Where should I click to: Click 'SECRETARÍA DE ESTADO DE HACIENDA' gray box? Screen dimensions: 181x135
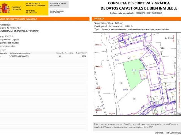59,4
